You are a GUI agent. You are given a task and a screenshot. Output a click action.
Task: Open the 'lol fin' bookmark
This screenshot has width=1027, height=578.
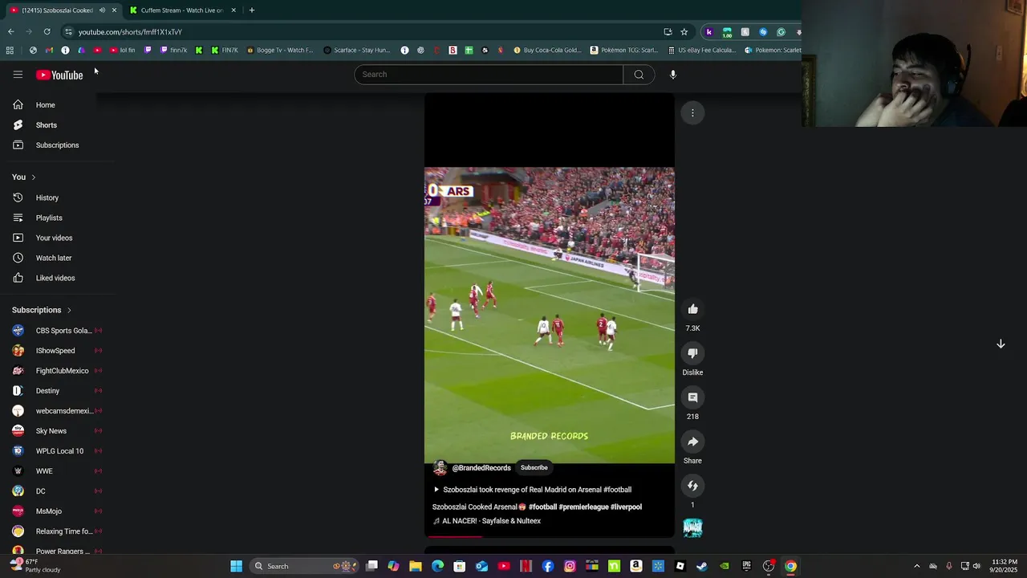pyautogui.click(x=122, y=50)
